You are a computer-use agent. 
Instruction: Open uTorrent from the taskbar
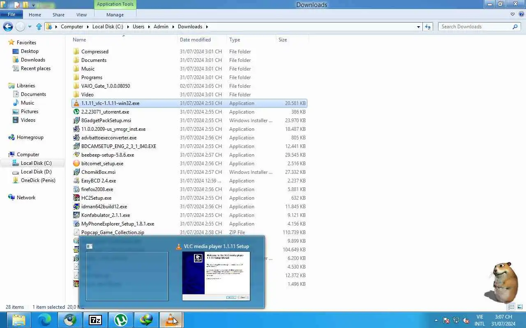tap(121, 320)
